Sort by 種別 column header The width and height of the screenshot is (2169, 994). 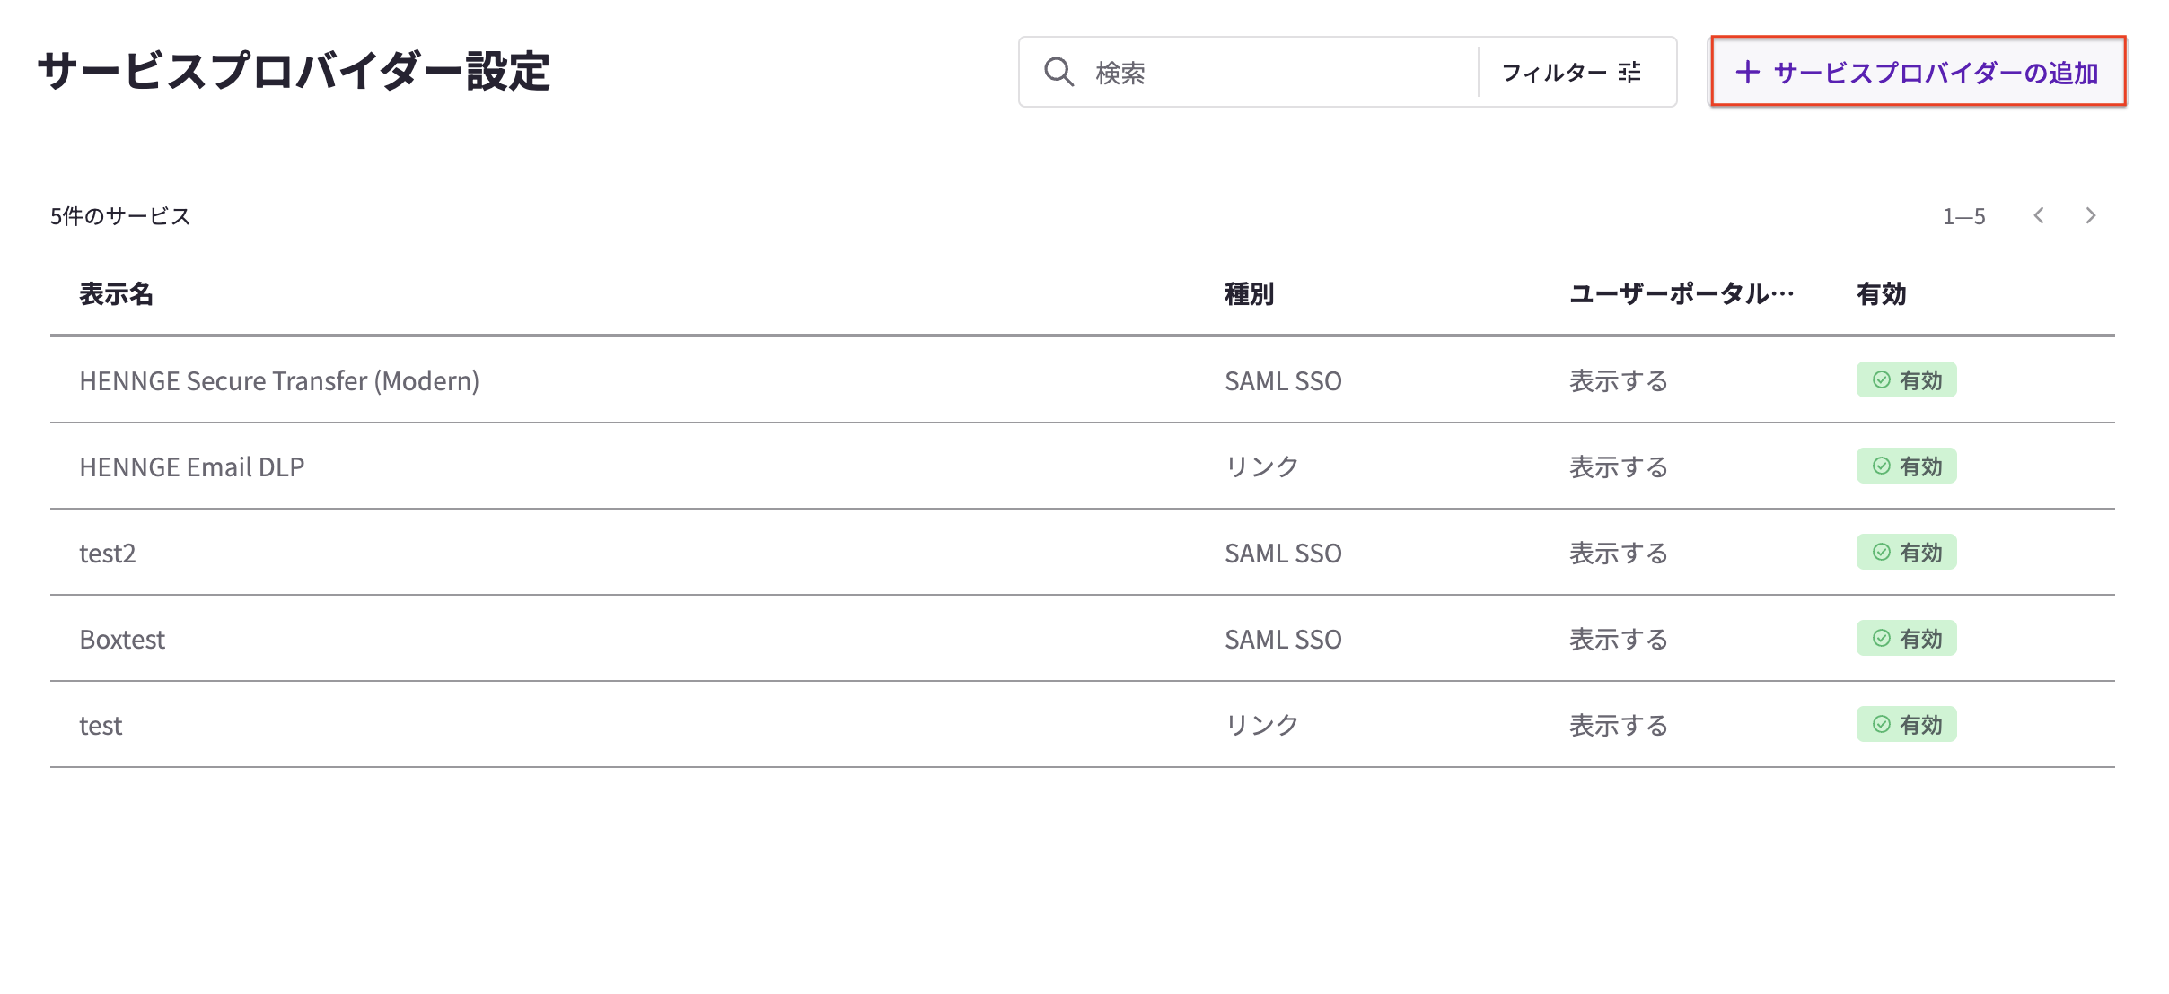coord(1250,293)
